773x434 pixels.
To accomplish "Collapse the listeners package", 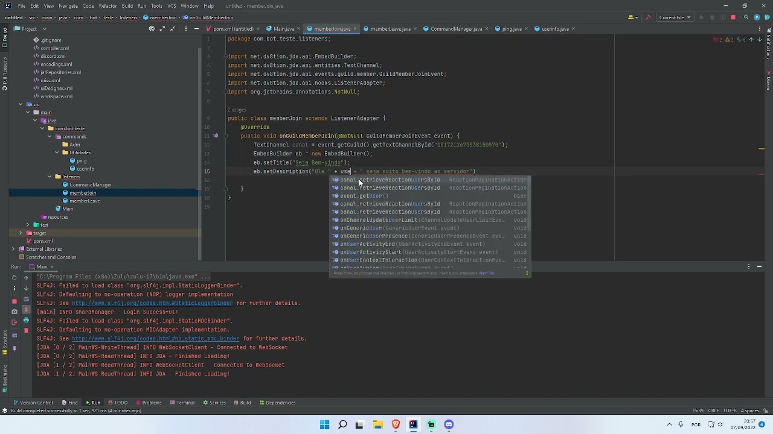I will pyautogui.click(x=50, y=177).
